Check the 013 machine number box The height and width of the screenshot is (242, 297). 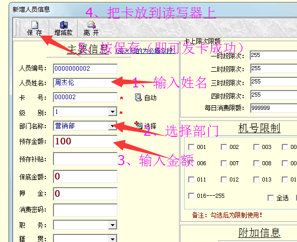coord(256,179)
